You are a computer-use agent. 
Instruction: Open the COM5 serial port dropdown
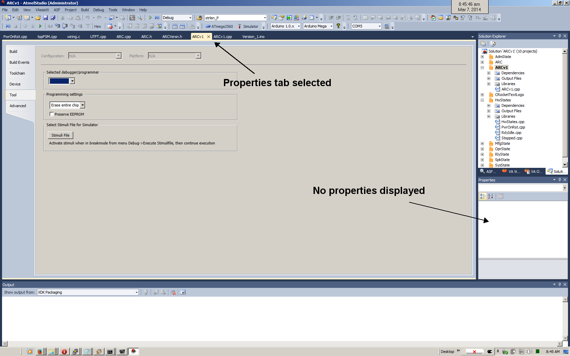379,26
